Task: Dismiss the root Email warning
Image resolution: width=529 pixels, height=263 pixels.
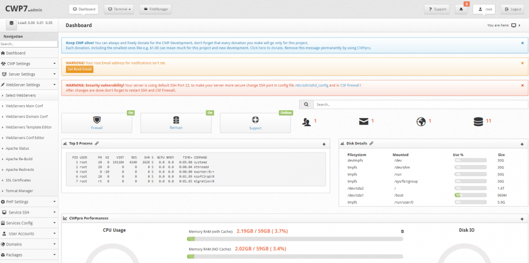Action: (523, 63)
